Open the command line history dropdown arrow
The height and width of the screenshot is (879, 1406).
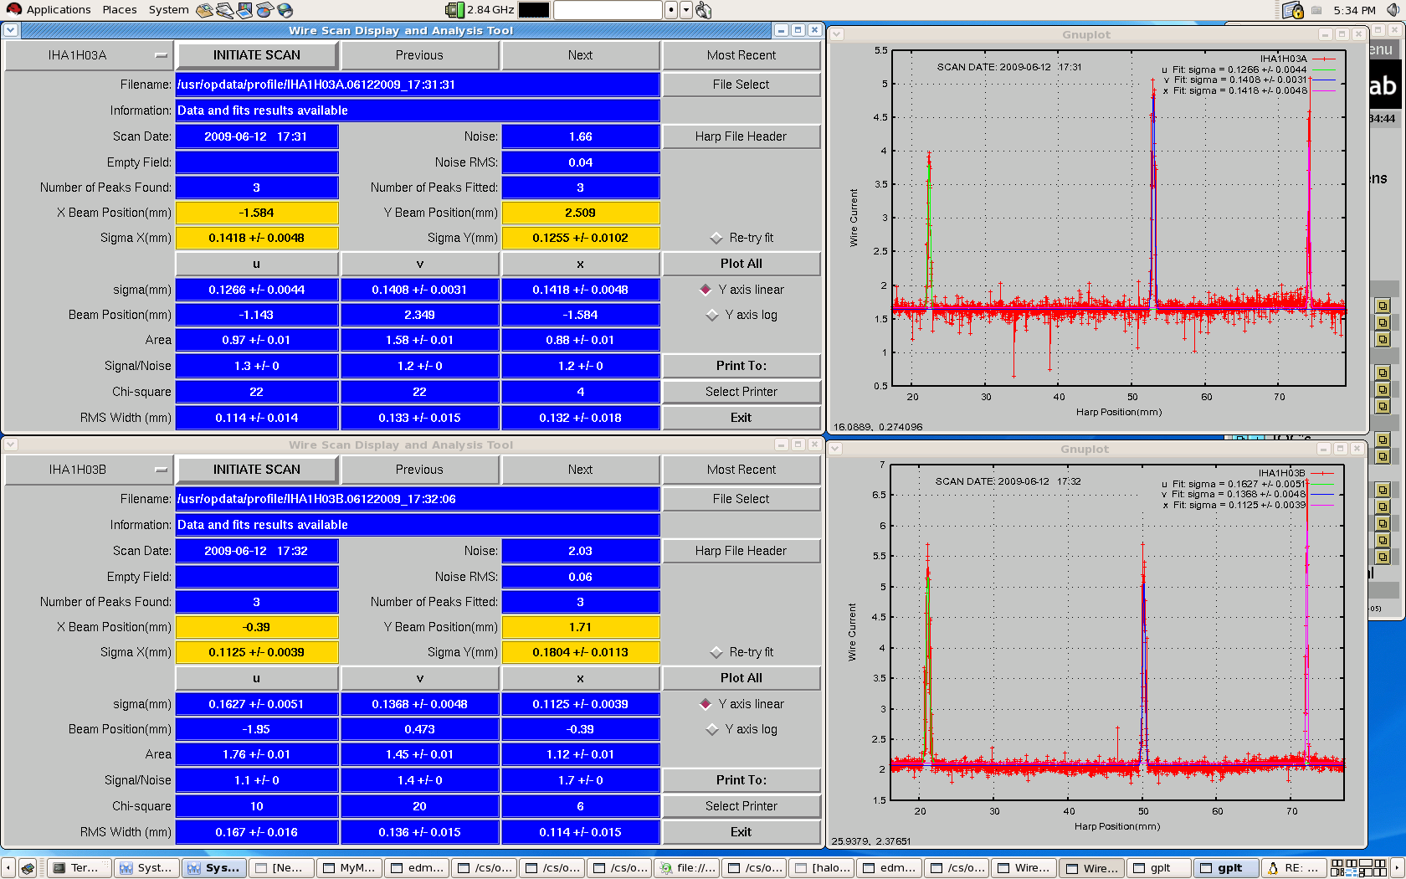point(686,10)
